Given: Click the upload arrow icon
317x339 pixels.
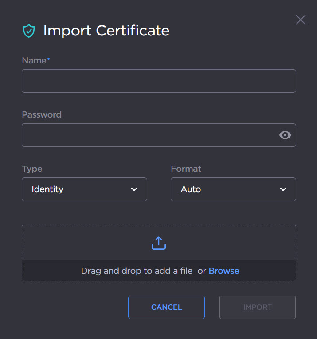Looking at the screenshot, I should [x=159, y=243].
